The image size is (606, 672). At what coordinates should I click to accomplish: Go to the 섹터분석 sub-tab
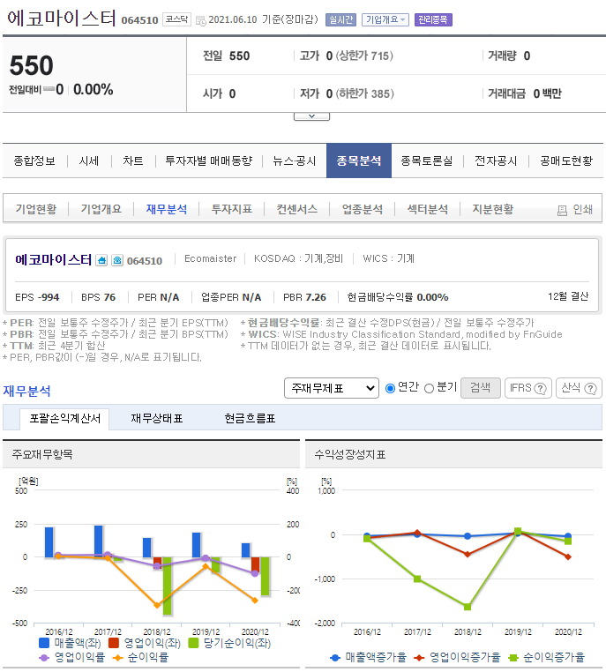coord(428,209)
